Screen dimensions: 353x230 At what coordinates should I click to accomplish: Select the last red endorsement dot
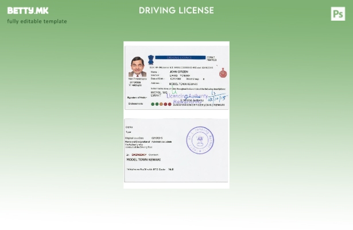169,105
